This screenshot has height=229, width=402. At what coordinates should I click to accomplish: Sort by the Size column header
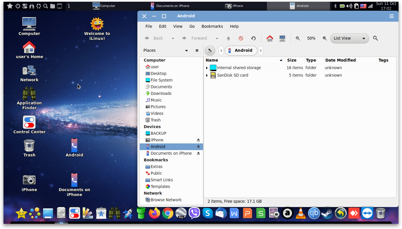point(295,60)
